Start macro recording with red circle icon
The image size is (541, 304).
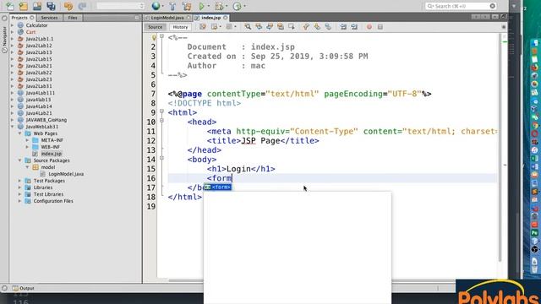point(369,26)
